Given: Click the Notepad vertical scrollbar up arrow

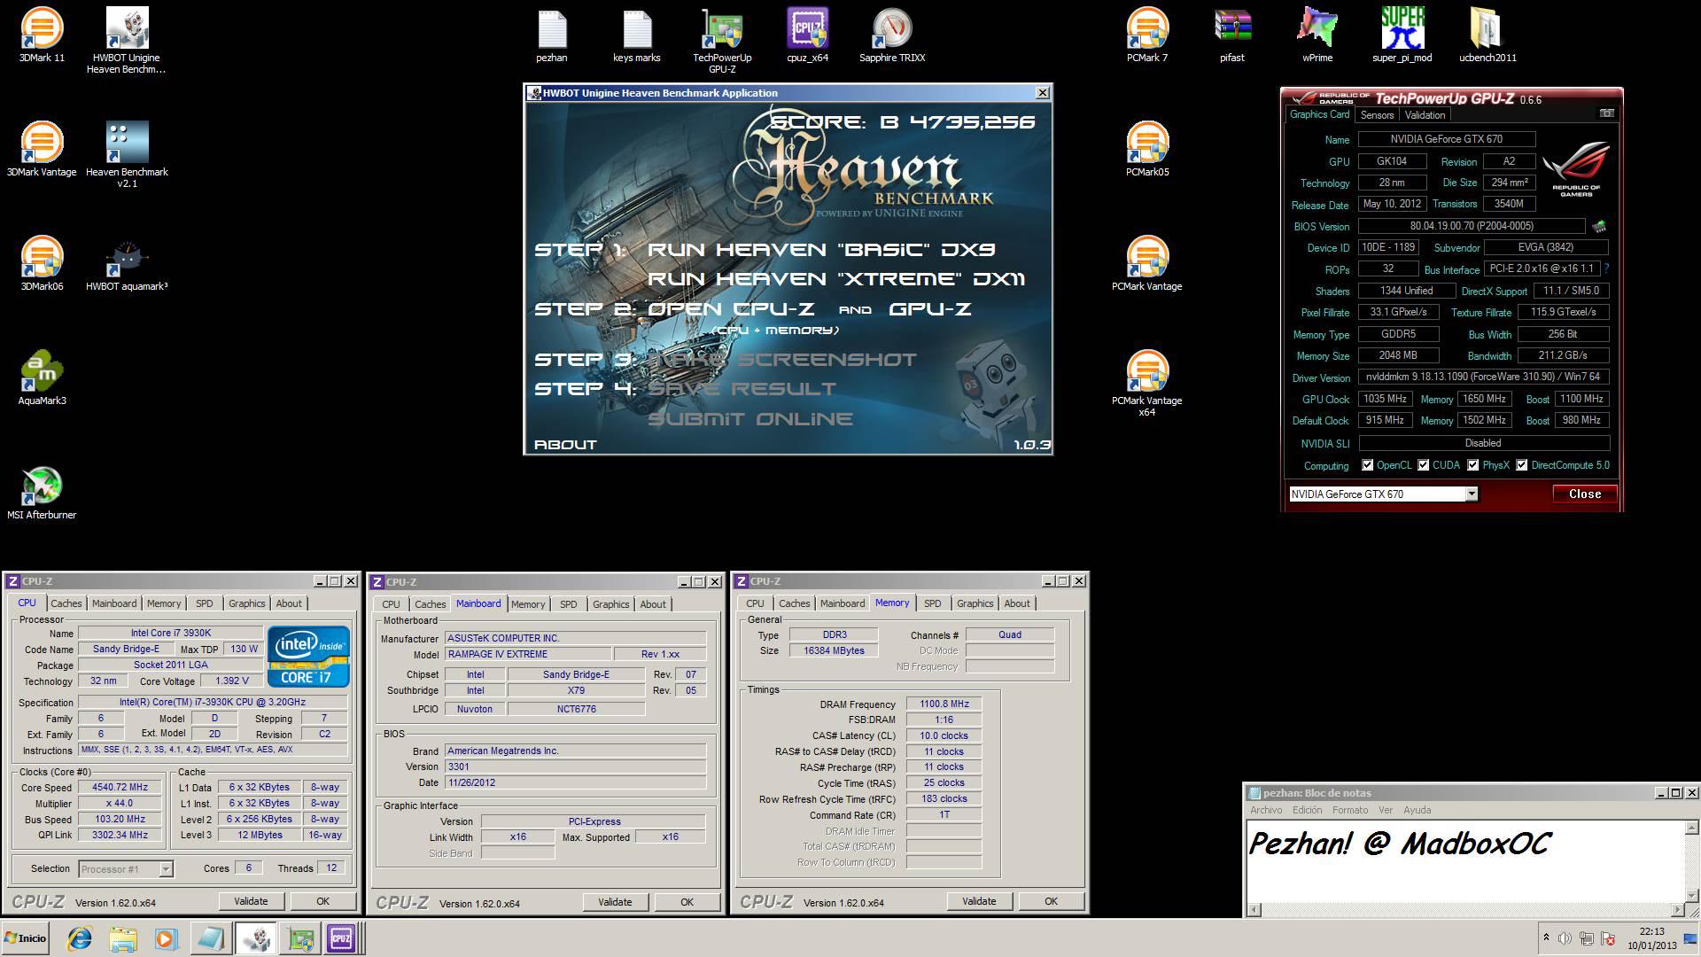Looking at the screenshot, I should (1691, 828).
